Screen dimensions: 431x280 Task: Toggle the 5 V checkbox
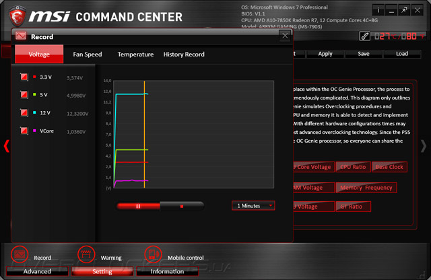24,95
